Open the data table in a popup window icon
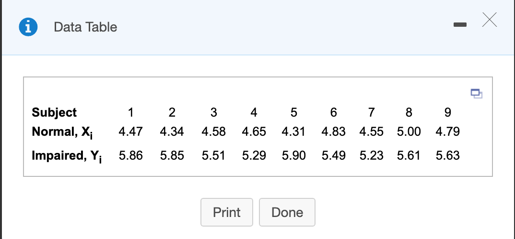 [x=477, y=94]
